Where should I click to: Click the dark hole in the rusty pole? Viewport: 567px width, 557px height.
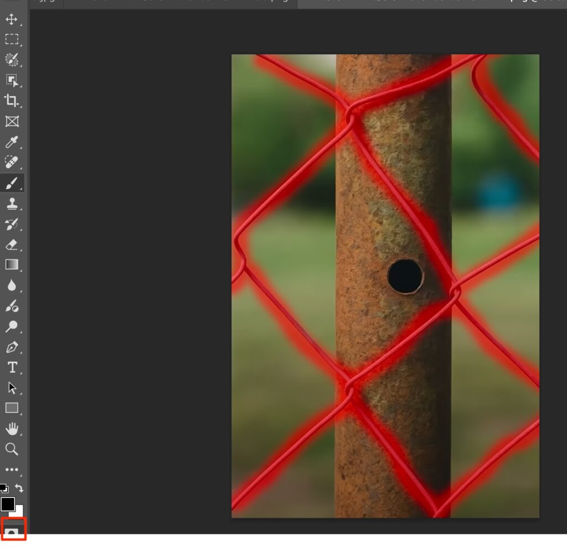(x=405, y=276)
